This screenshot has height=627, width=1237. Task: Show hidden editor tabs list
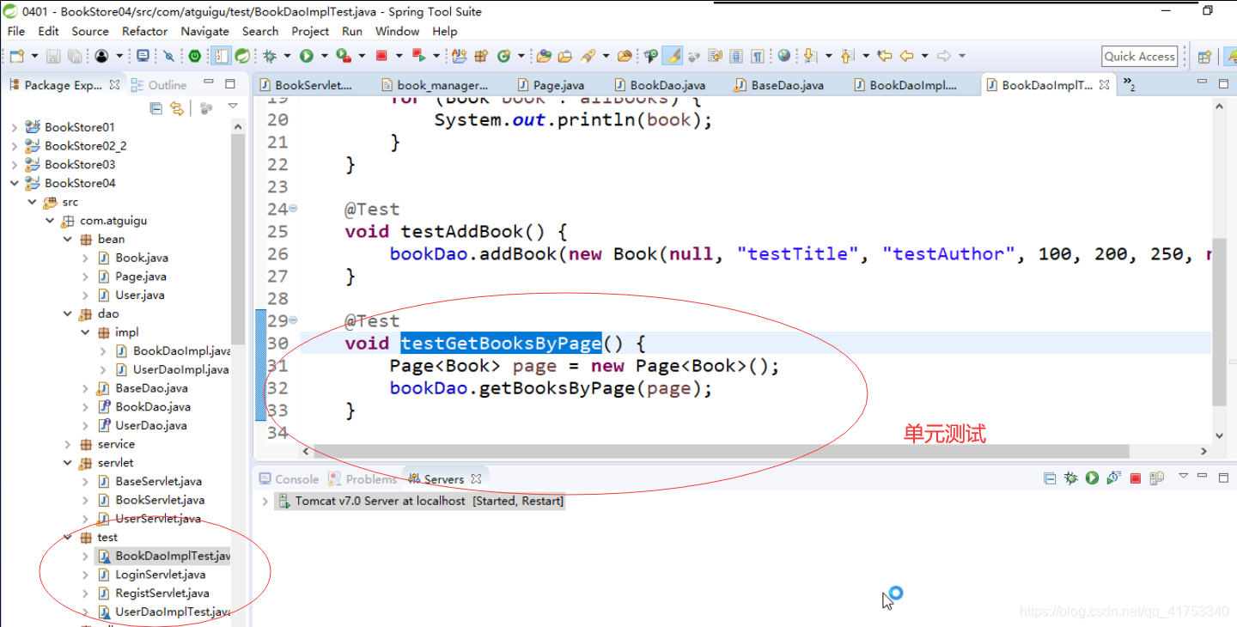[x=1130, y=85]
